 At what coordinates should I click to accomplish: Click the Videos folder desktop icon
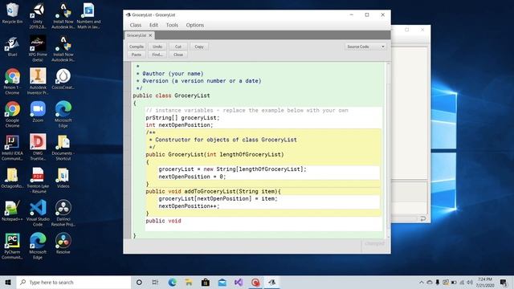[63, 177]
